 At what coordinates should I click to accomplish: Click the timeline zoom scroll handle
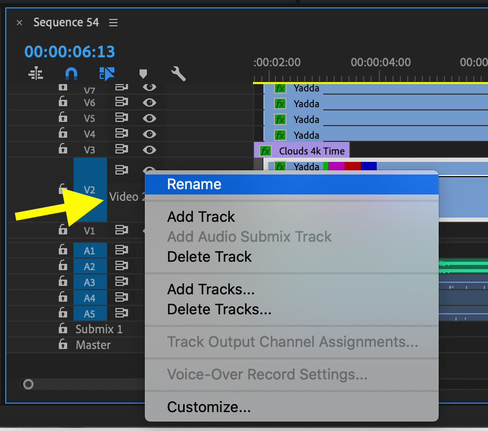tap(28, 384)
